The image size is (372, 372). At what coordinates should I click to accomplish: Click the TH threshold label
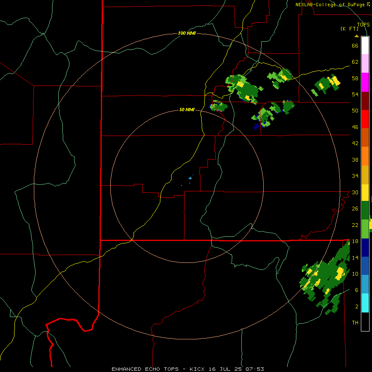355,323
